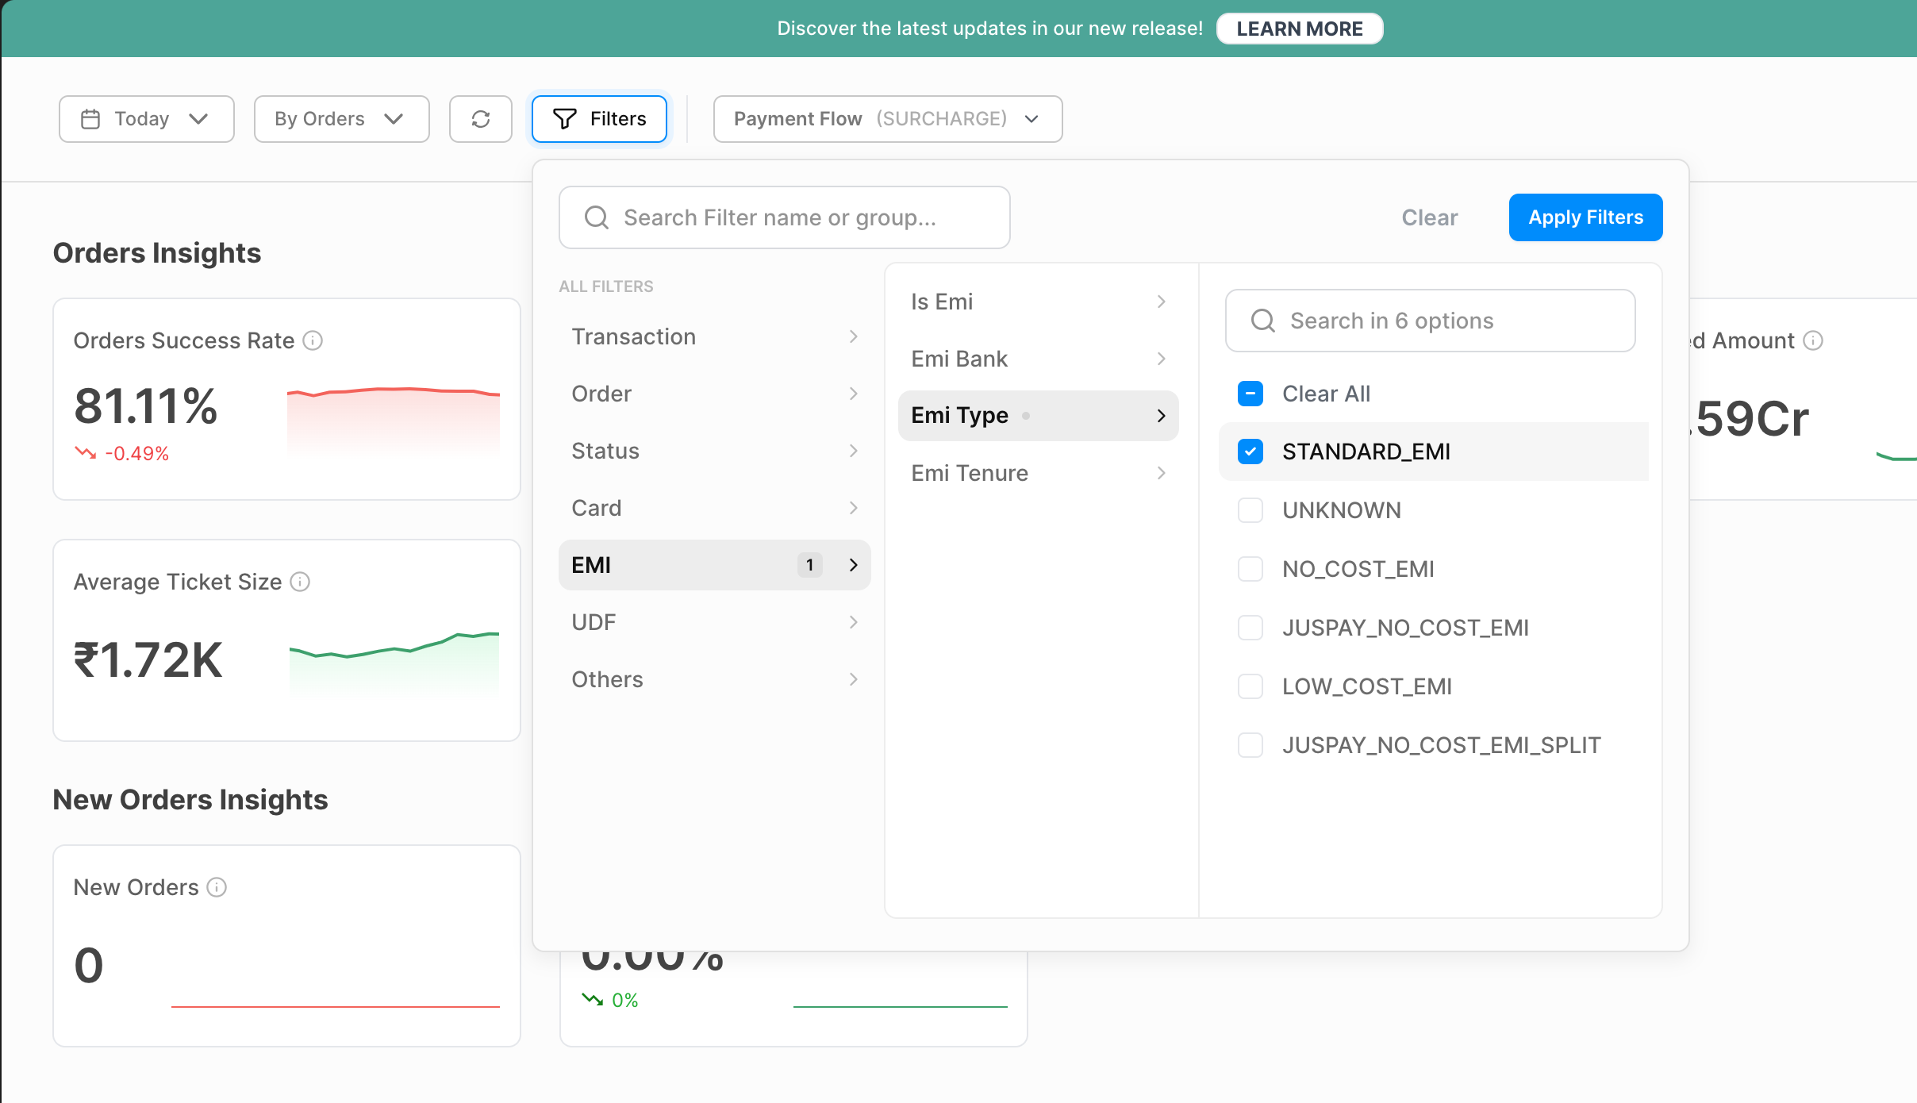This screenshot has width=1917, height=1103.
Task: Select the Transaction filter group
Action: [x=714, y=336]
